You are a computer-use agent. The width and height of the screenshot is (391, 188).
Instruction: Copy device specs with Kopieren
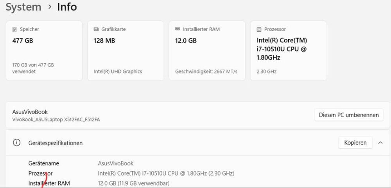pos(355,143)
